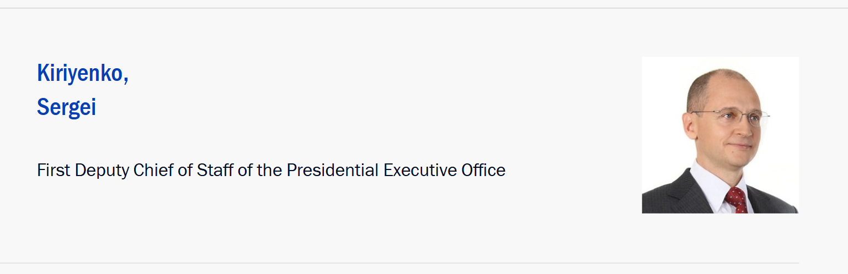848x274 pixels.
Task: Click the empty space between title and photo
Action: pos(574,138)
